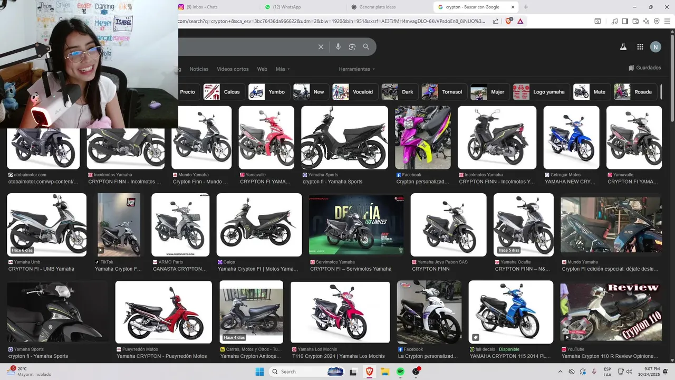Image resolution: width=675 pixels, height=380 pixels.
Task: Open the tab search icon
Action: coord(597,21)
